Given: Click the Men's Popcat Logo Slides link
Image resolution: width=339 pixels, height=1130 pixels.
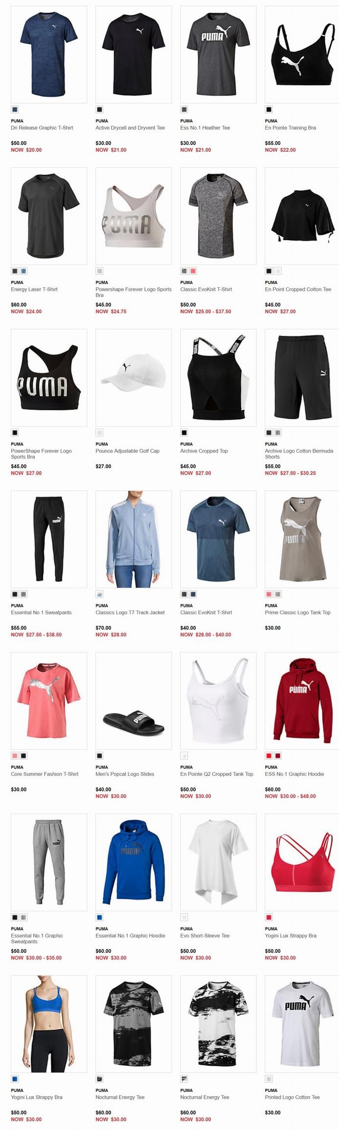Looking at the screenshot, I should 125,774.
